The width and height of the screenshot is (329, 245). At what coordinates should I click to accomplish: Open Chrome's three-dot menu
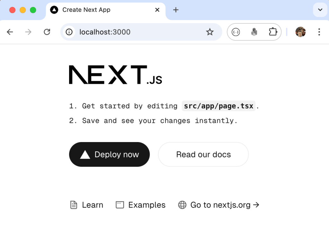[319, 32]
